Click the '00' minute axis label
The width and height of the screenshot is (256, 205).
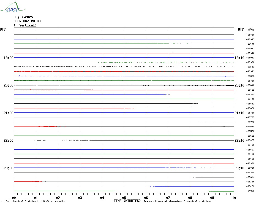click(14, 198)
